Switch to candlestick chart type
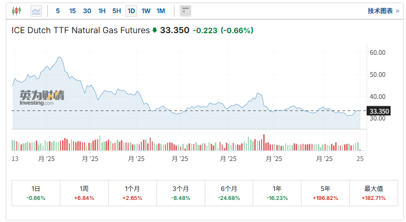Viewport: 406px width, 222px height. point(16,11)
